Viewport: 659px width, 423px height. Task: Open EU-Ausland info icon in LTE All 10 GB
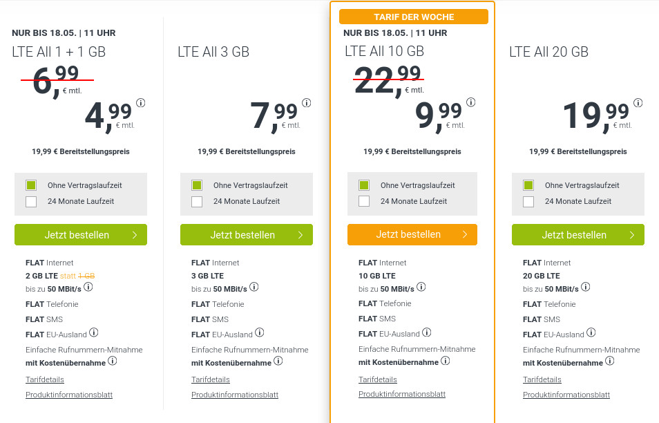click(427, 332)
